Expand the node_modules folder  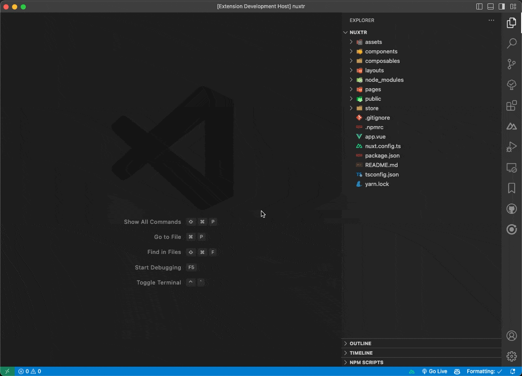(421, 80)
